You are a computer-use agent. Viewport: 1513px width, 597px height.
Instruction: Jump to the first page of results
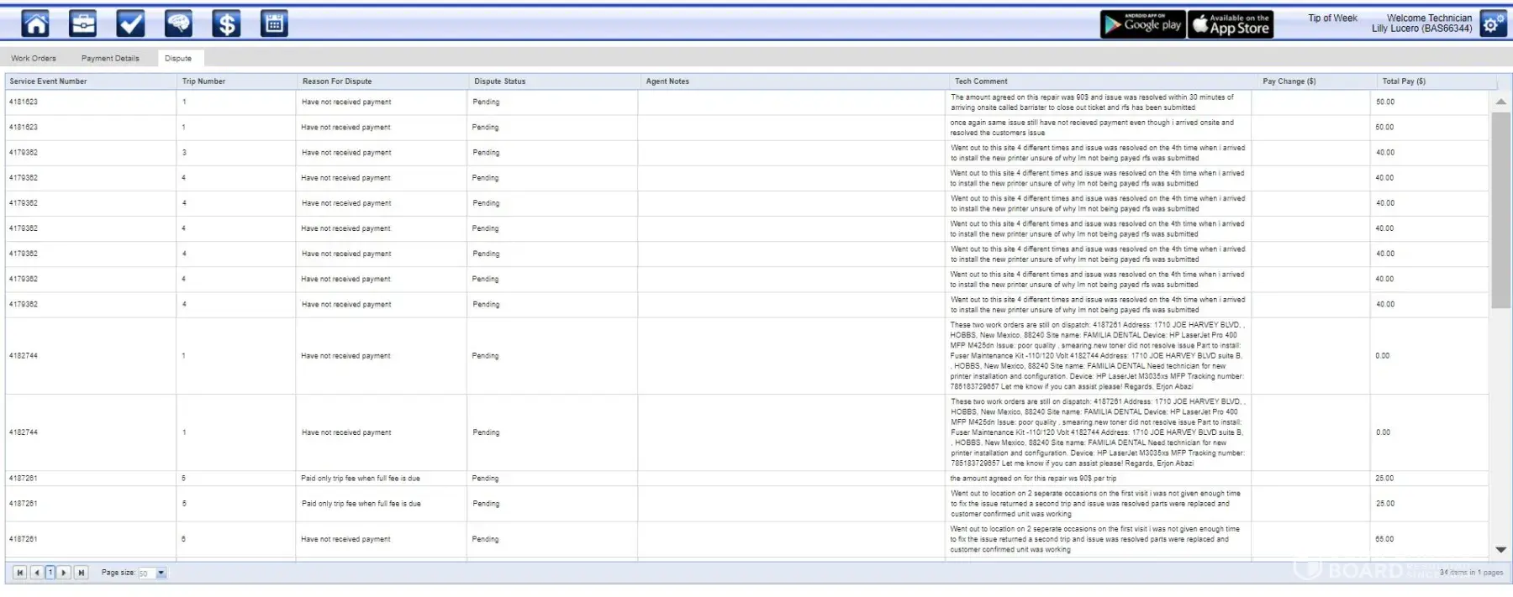click(19, 573)
